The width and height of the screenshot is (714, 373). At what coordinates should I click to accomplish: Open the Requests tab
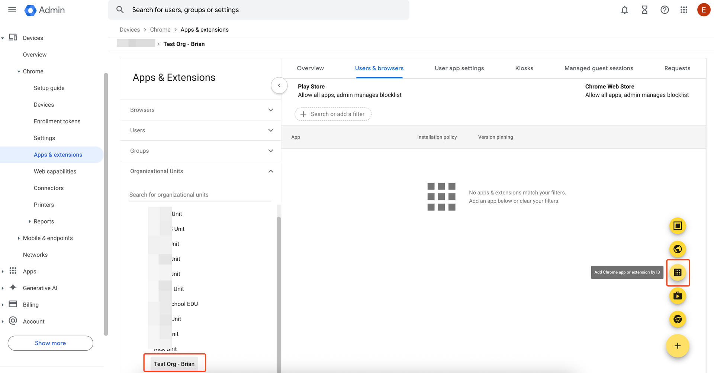(677, 68)
